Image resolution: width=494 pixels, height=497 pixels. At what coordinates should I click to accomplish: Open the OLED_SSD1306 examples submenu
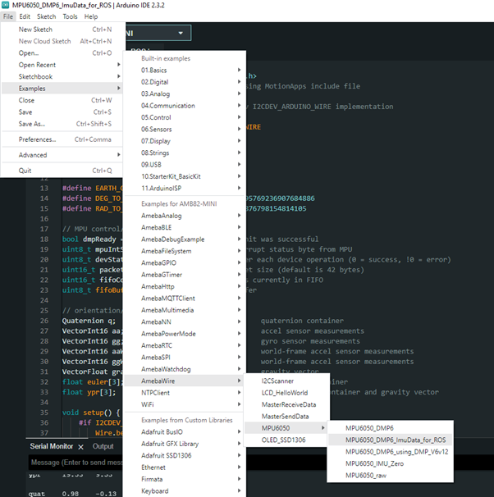(285, 440)
